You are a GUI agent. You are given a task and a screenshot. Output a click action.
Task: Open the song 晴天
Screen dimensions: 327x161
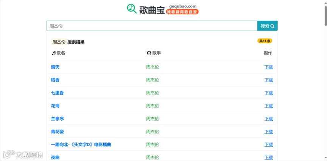(x=55, y=67)
